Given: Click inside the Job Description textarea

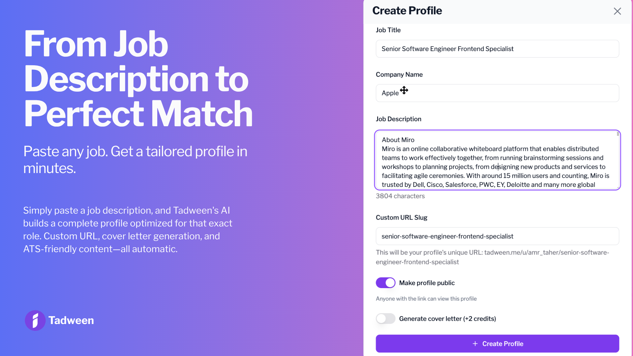Looking at the screenshot, I should [495, 162].
